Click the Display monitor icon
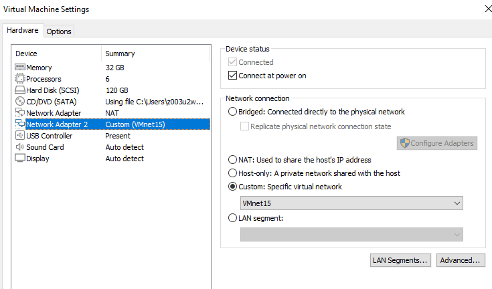 tap(19, 159)
